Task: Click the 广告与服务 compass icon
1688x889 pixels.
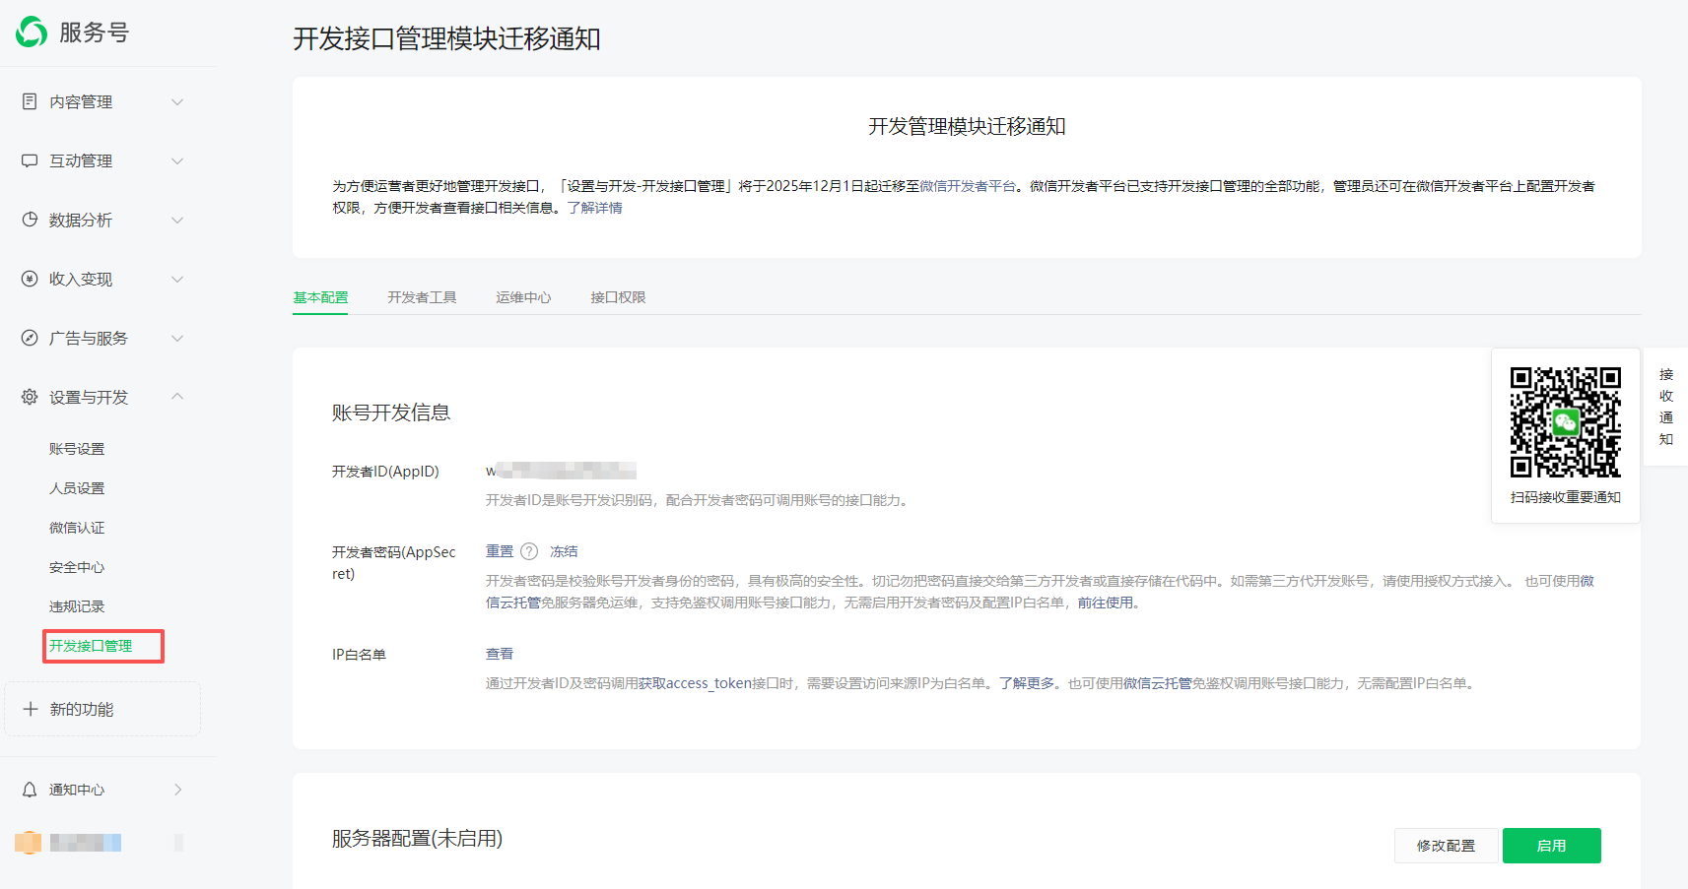Action: pos(30,338)
